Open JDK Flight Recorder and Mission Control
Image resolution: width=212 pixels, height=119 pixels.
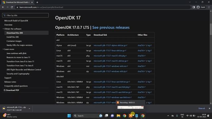[24, 70]
